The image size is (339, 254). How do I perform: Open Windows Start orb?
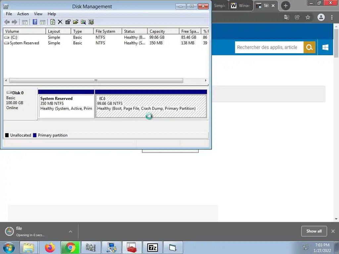[9, 247]
